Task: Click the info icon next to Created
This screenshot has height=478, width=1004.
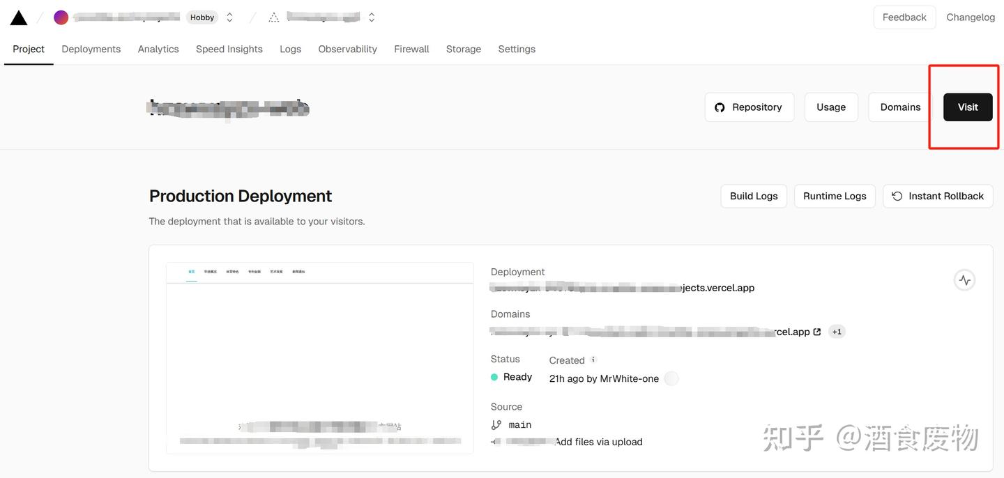Action: [593, 360]
